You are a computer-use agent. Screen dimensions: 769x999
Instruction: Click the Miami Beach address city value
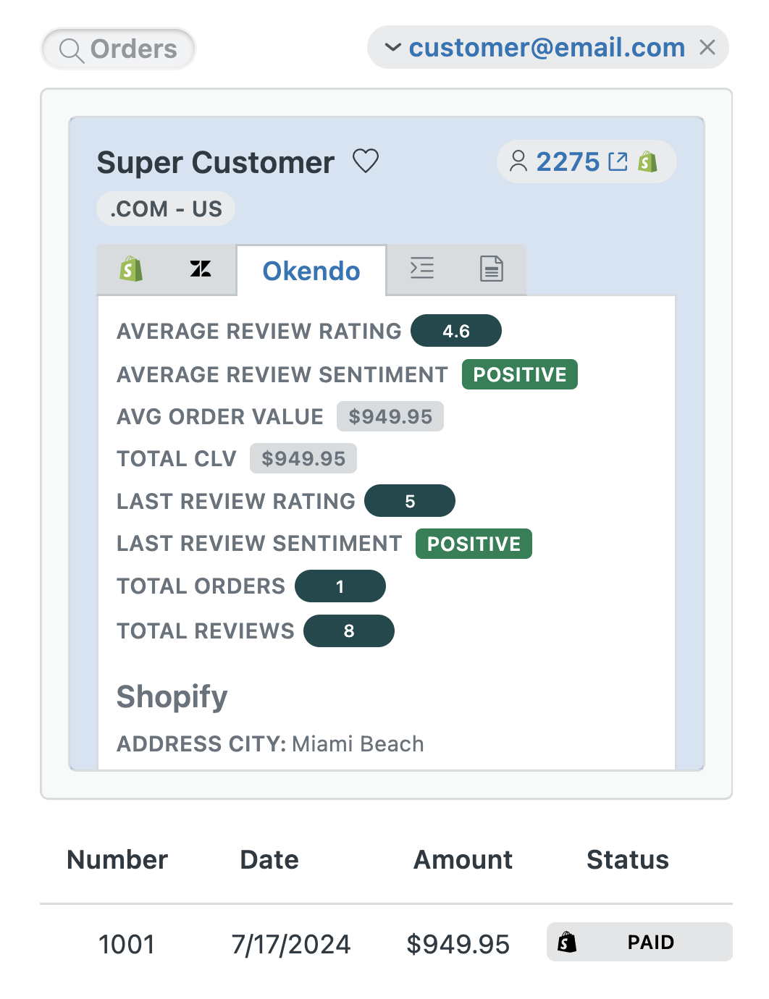click(358, 743)
